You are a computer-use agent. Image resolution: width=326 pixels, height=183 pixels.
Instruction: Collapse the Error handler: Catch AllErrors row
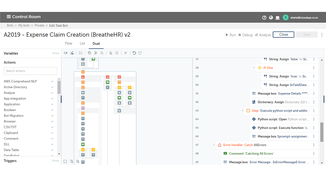(214, 145)
